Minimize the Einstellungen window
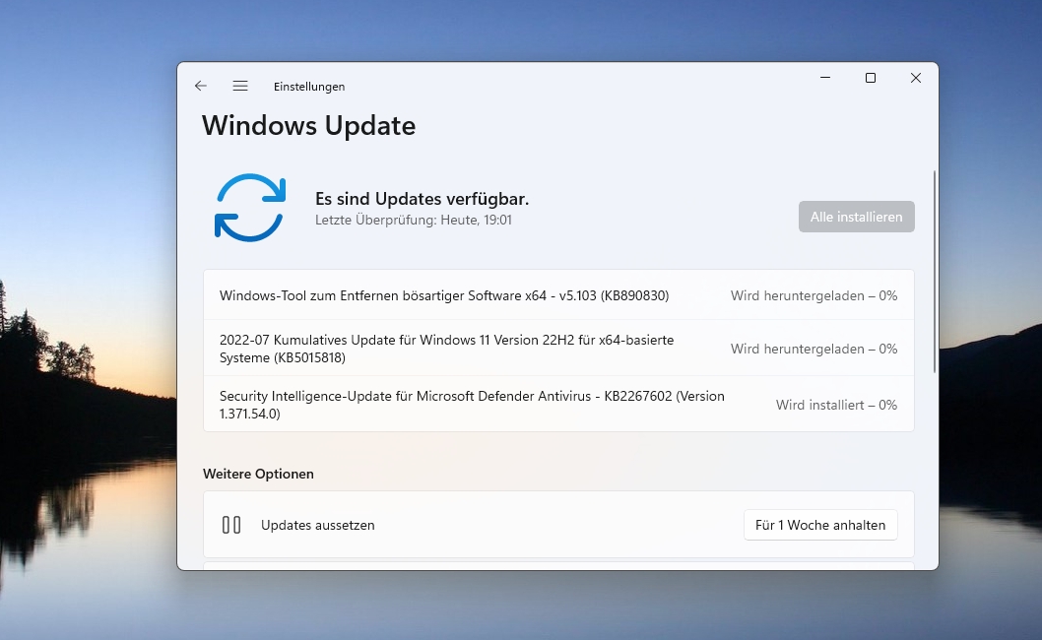The width and height of the screenshot is (1042, 640). pyautogui.click(x=825, y=78)
